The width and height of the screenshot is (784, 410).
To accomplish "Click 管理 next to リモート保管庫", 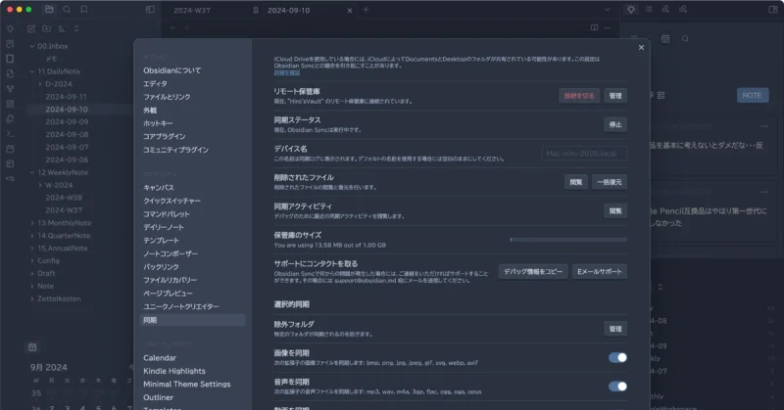I will [x=615, y=96].
